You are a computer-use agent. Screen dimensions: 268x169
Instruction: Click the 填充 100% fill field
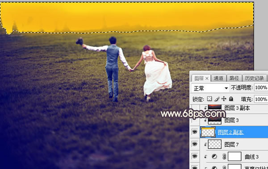(x=261, y=99)
